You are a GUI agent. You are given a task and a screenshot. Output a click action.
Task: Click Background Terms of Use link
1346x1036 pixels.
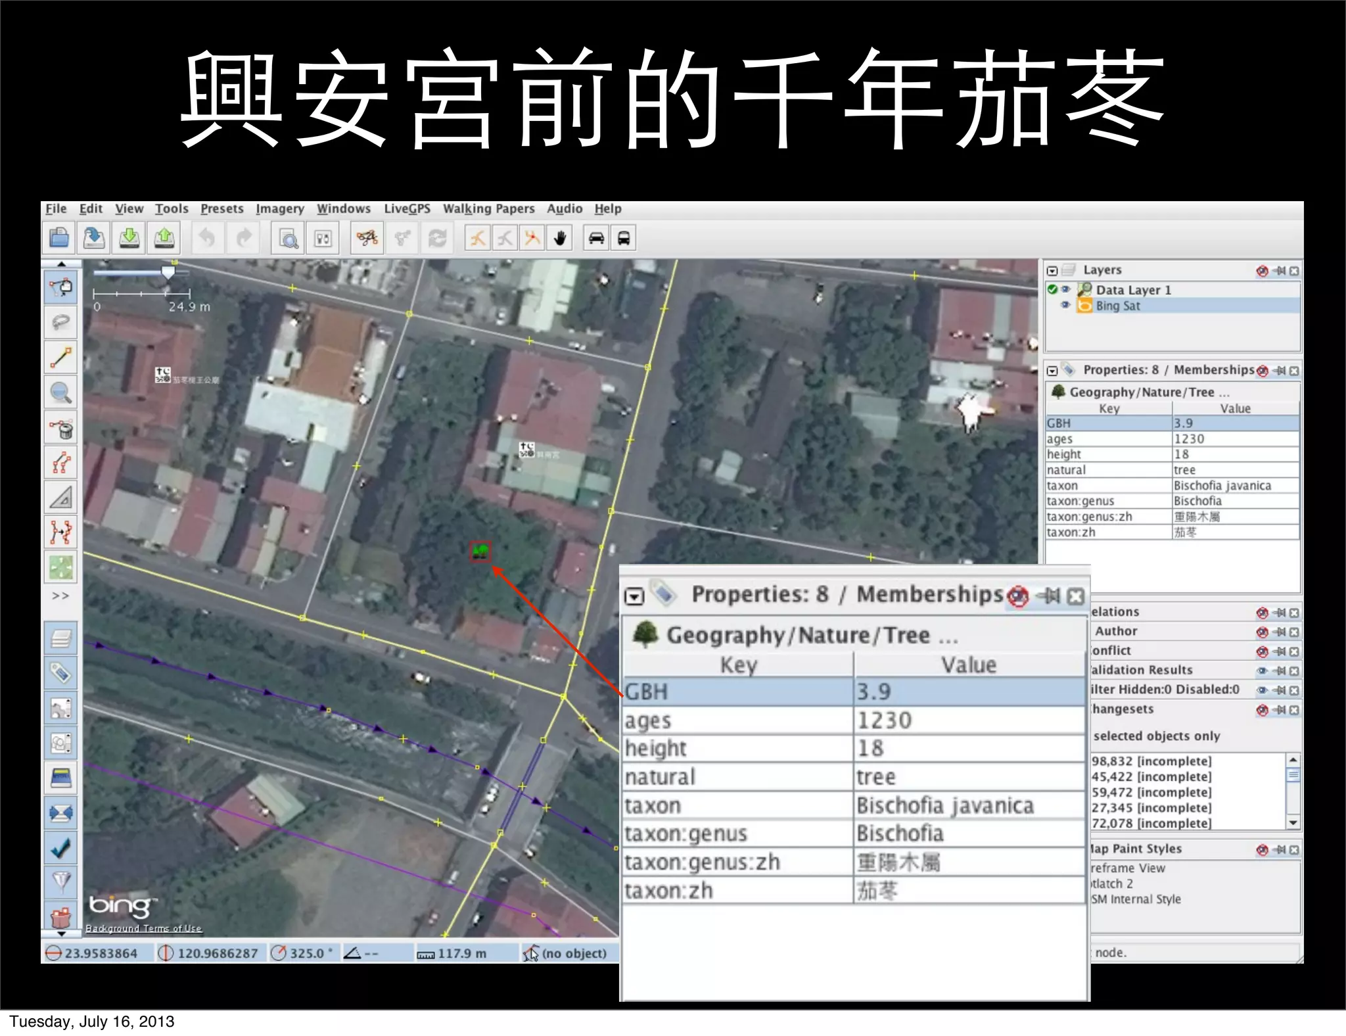point(143,928)
